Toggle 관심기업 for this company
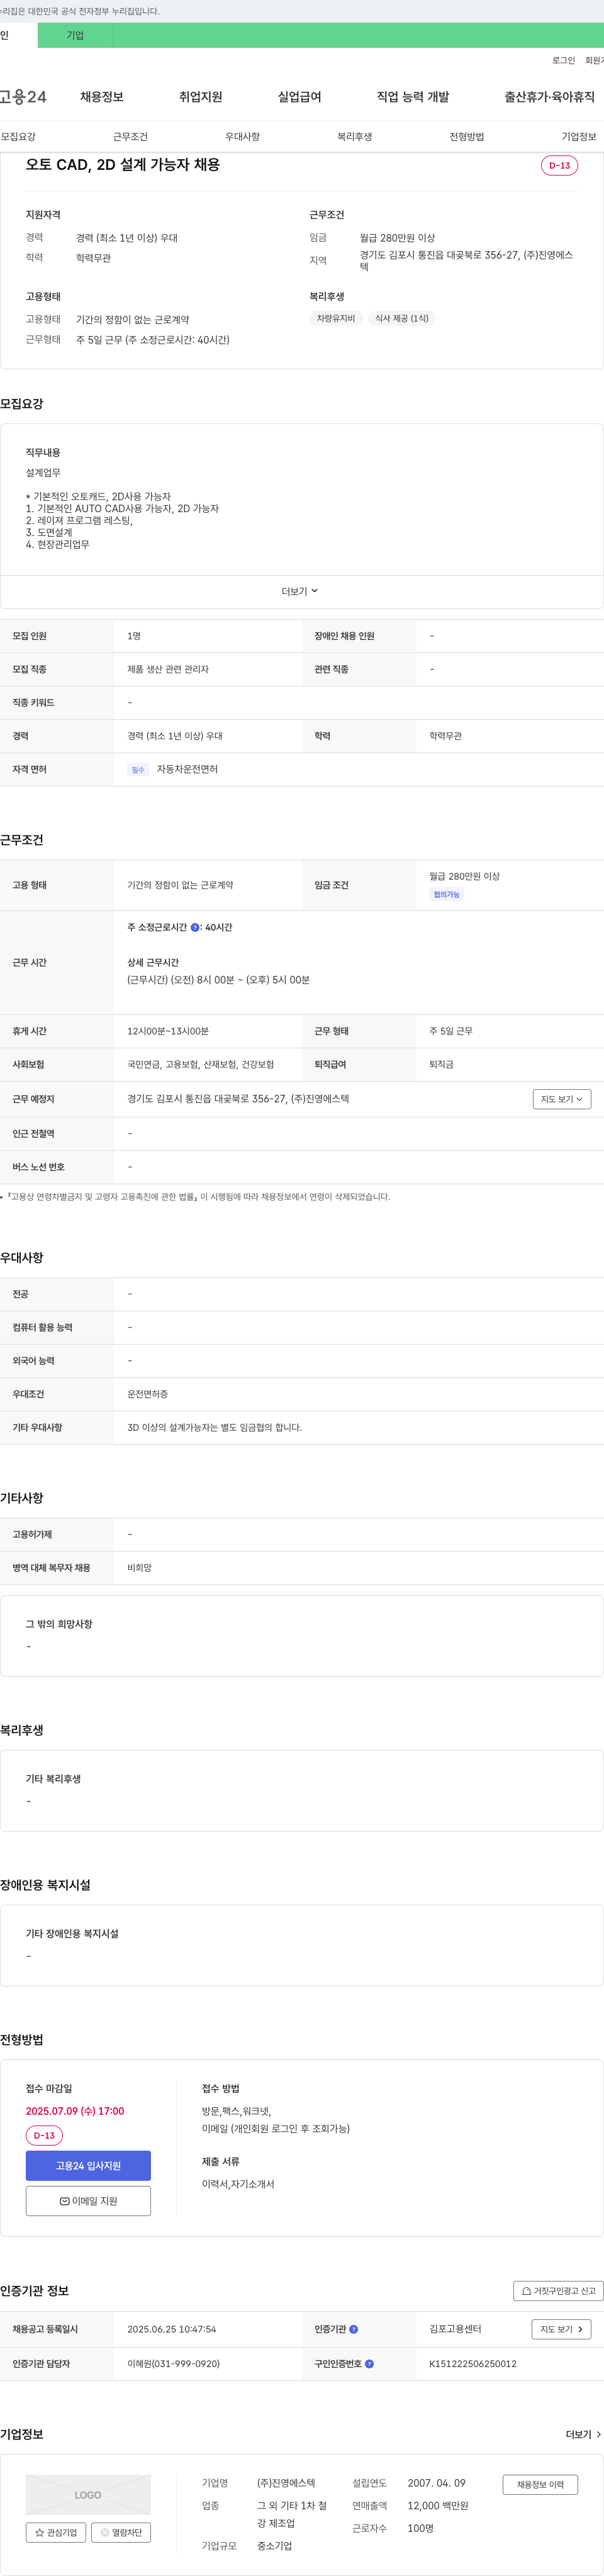Screen dimensions: 604x2576 pyautogui.click(x=56, y=2533)
